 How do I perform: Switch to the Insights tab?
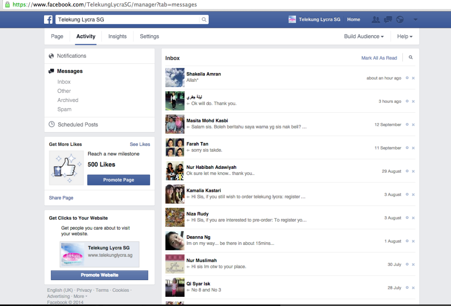click(x=117, y=36)
